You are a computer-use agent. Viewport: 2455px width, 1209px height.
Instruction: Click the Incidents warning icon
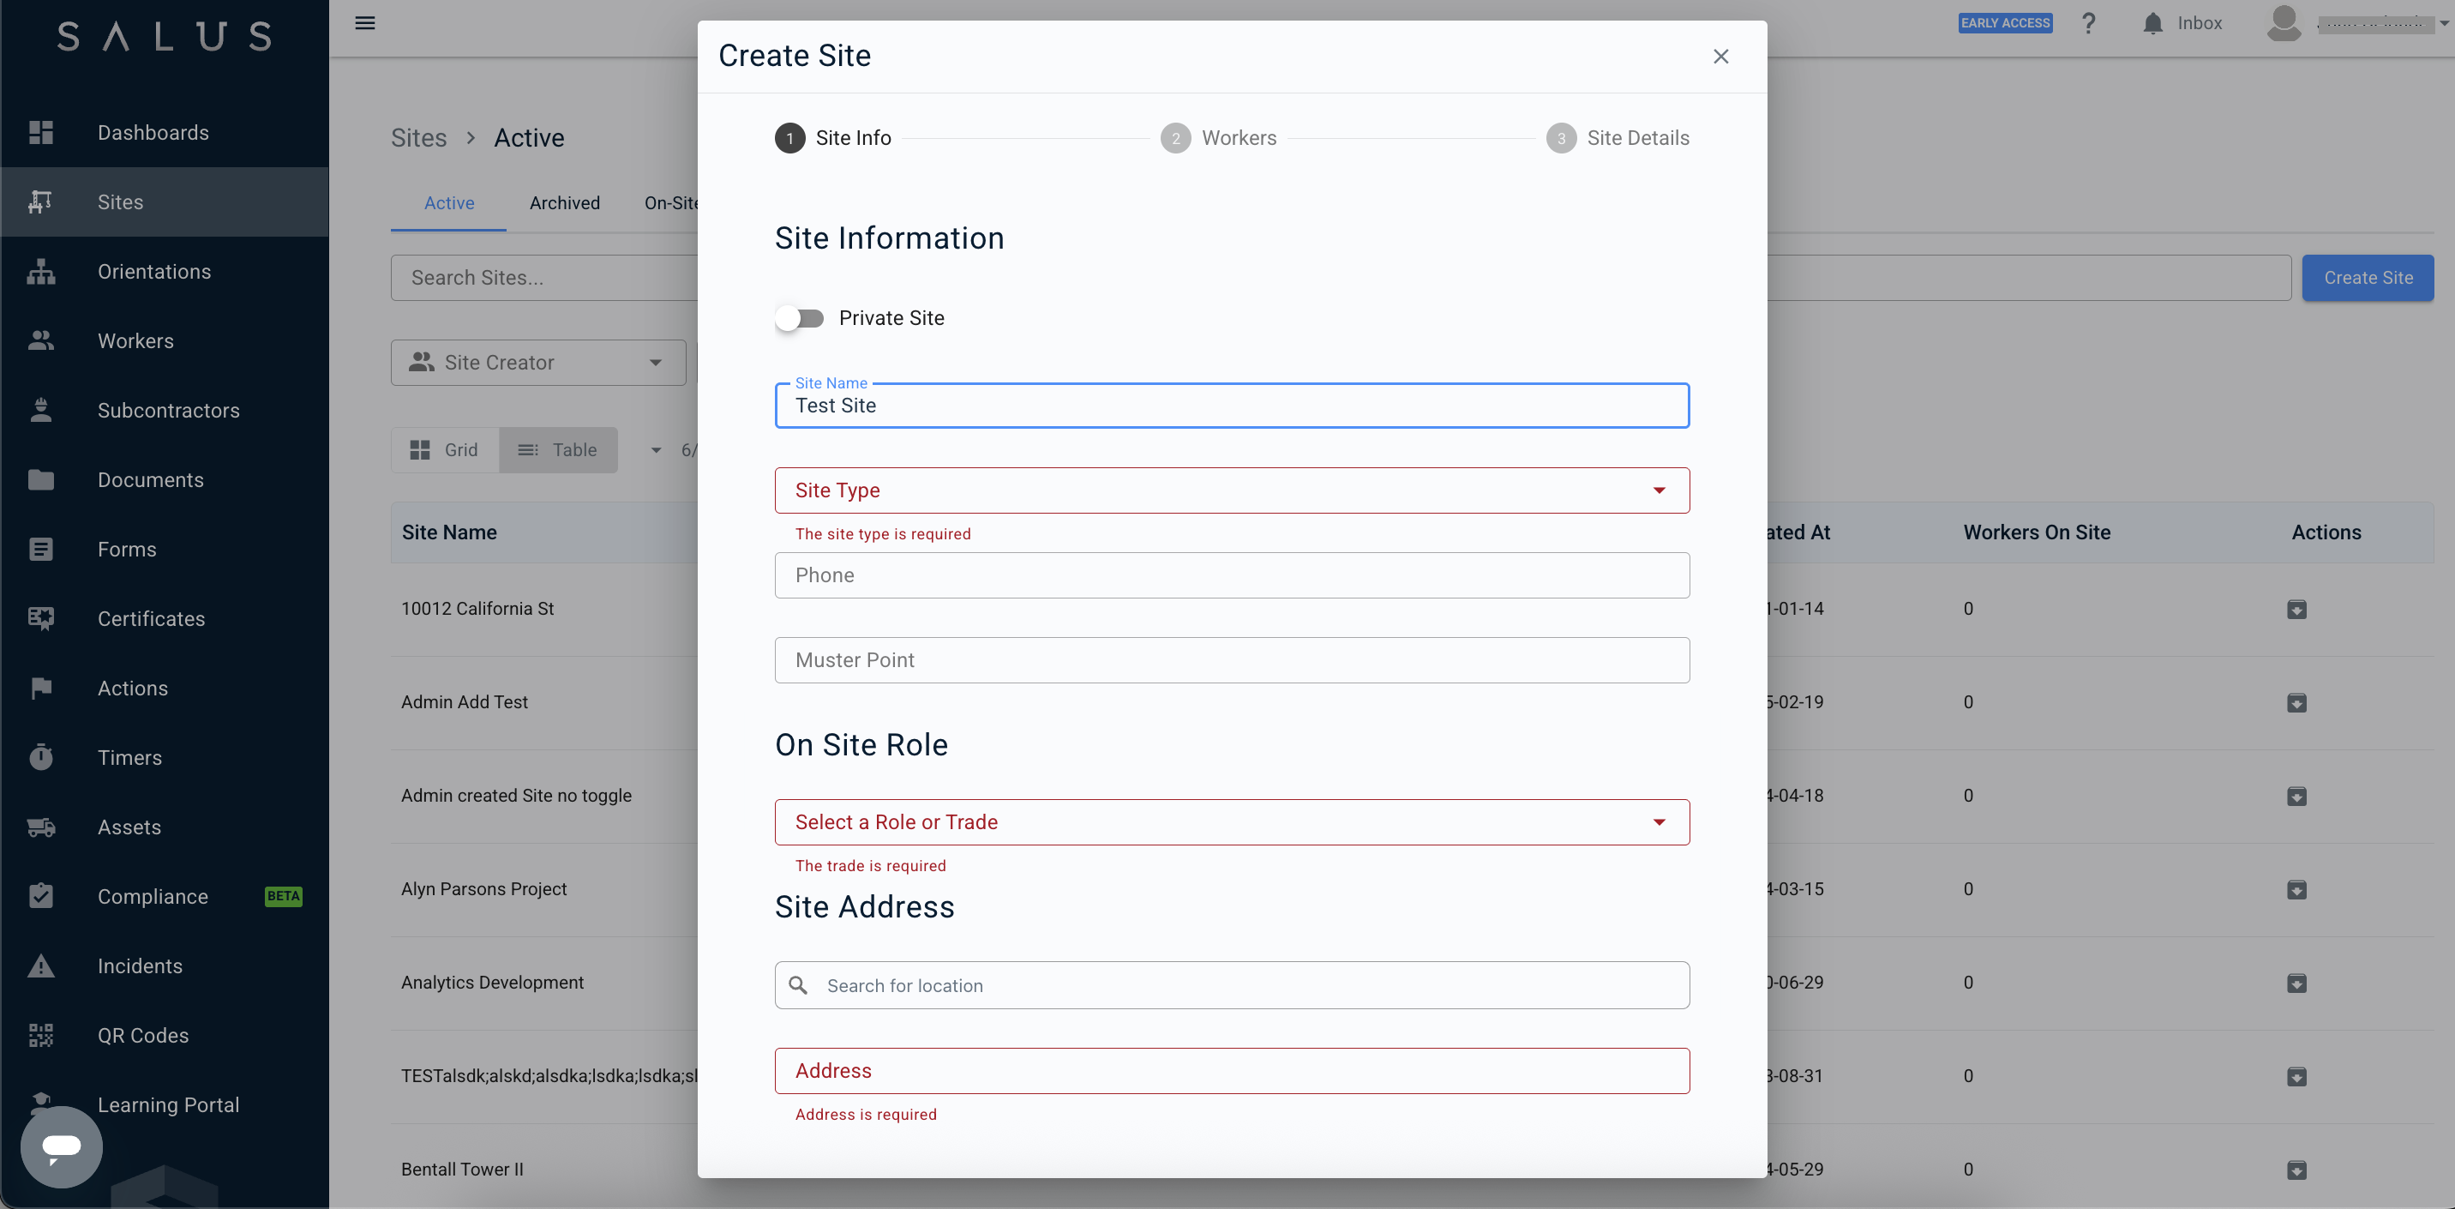[x=41, y=965]
